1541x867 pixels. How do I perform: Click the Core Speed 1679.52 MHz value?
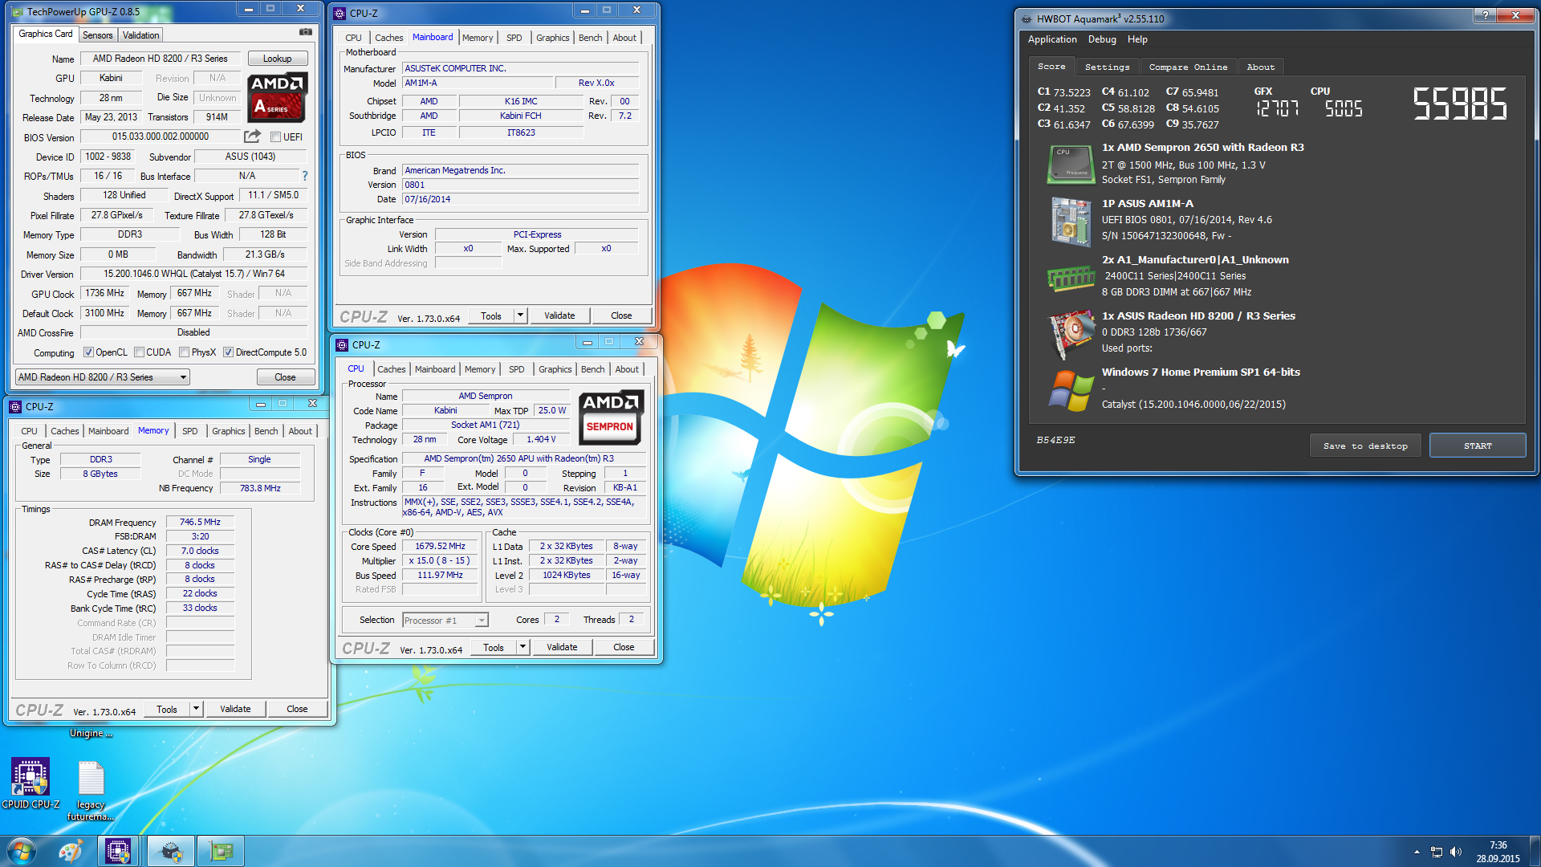click(440, 546)
